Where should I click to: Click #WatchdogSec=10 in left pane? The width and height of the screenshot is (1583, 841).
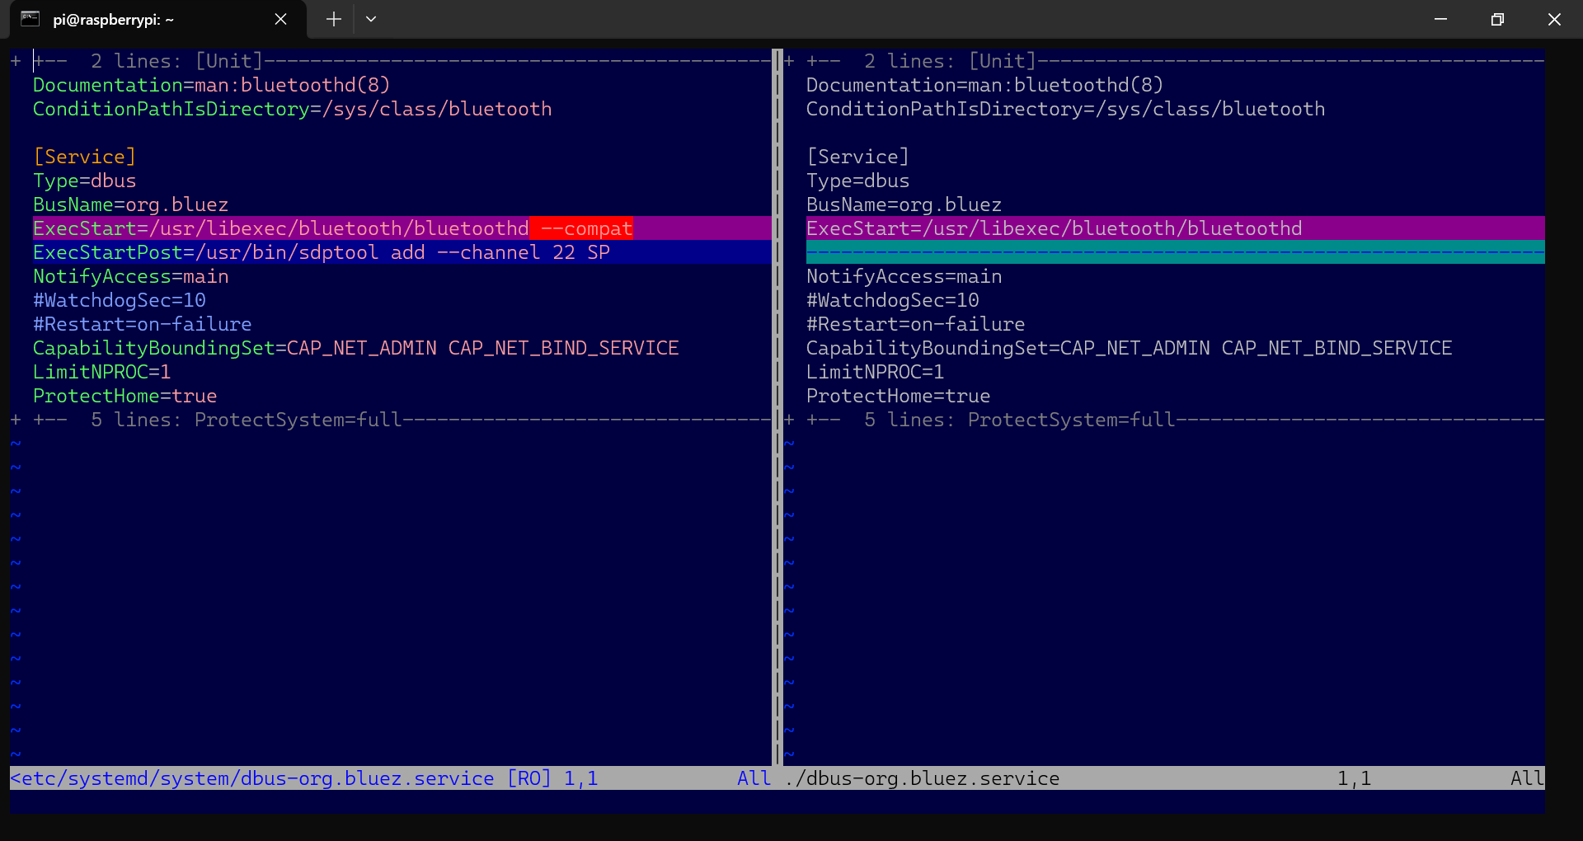point(119,300)
